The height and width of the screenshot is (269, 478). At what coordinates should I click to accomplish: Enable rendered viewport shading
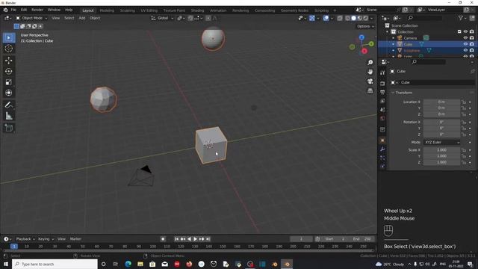[x=366, y=18]
